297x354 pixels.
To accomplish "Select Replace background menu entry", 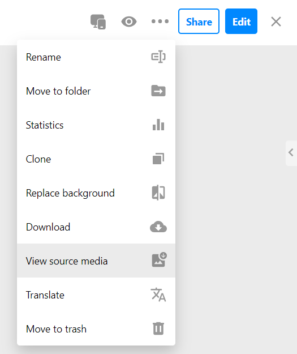I will 96,193.
